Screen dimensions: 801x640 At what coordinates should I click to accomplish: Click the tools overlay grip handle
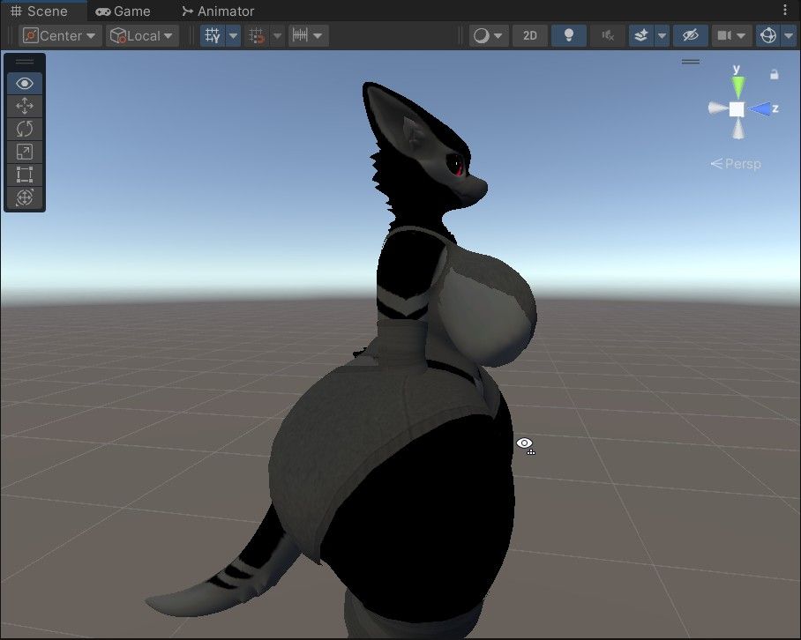point(25,62)
